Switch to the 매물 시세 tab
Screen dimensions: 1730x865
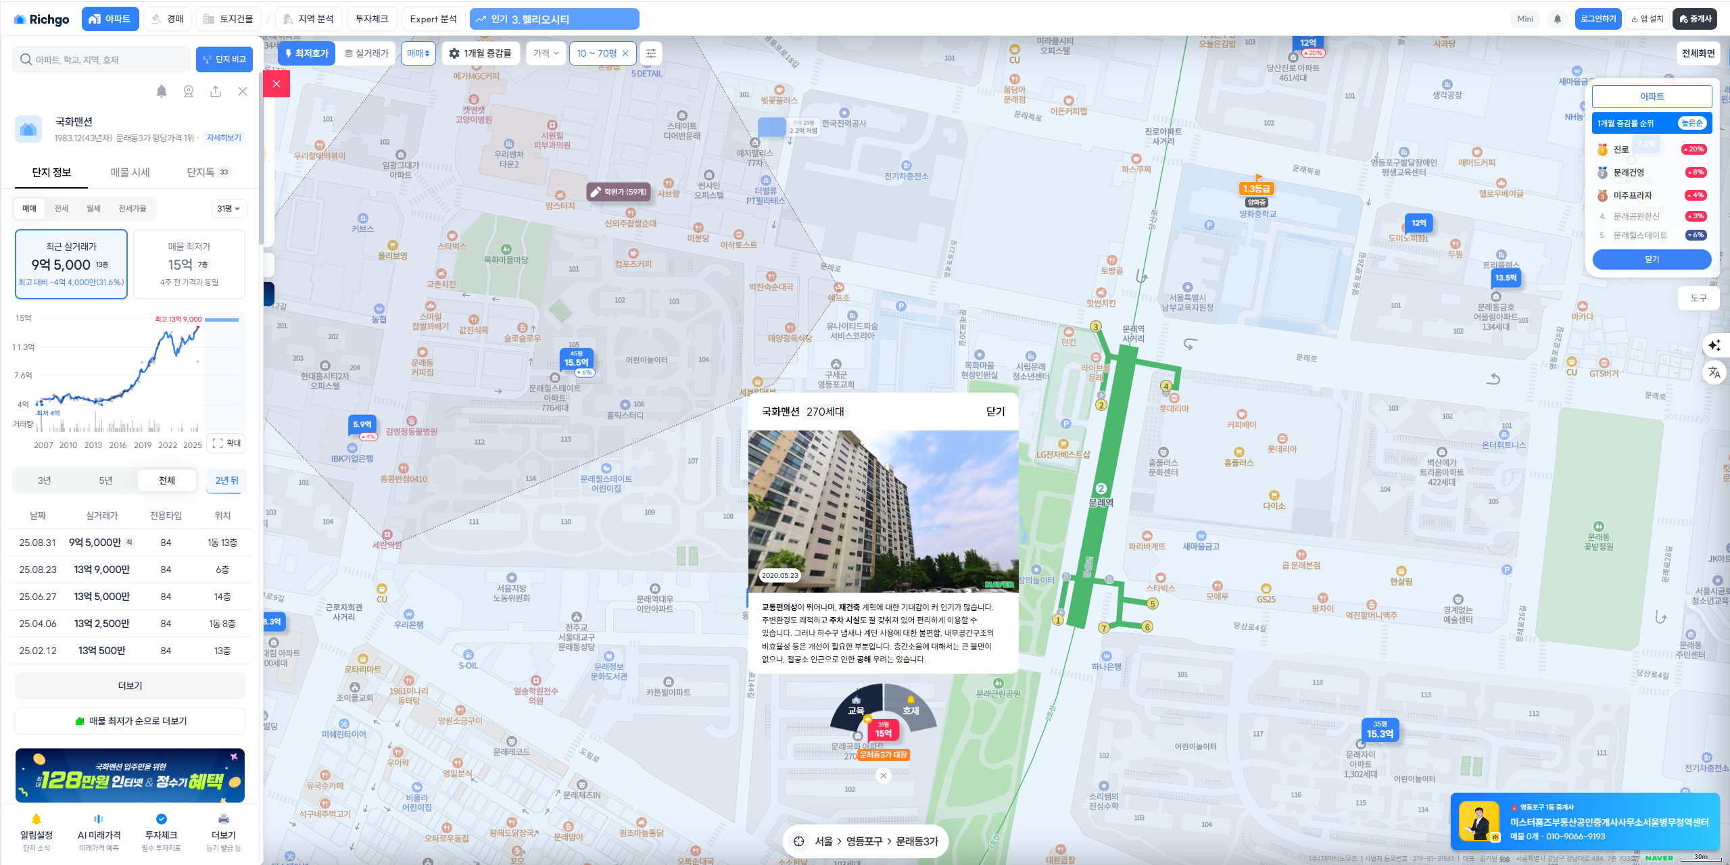130,172
